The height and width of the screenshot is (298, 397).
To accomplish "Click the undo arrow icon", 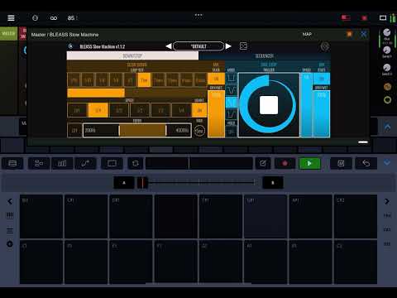I will (366, 163).
